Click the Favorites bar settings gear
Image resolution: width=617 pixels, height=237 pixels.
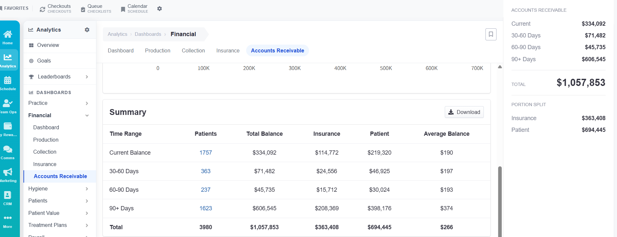(x=160, y=8)
